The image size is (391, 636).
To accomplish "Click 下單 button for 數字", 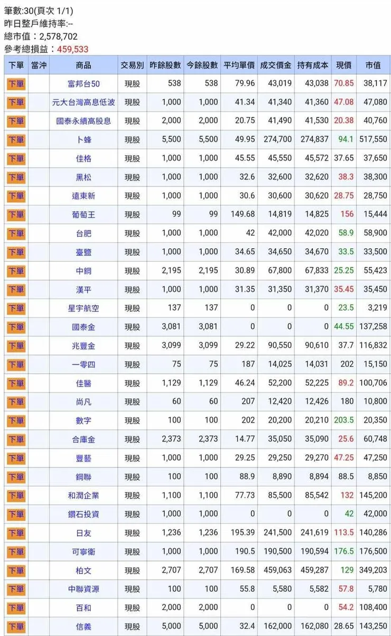I will click(16, 421).
